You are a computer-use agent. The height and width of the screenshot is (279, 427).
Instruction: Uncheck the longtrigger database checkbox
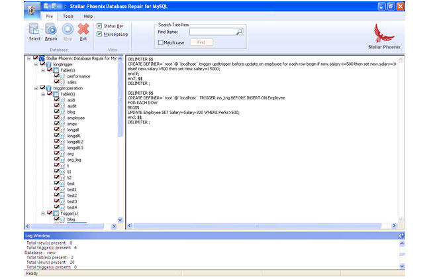42,64
